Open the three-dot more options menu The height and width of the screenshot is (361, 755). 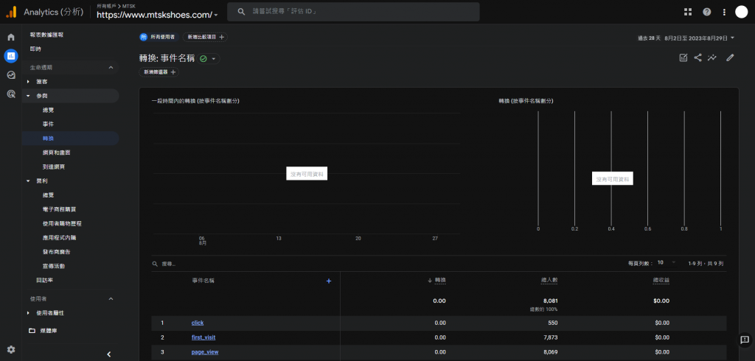click(x=724, y=12)
